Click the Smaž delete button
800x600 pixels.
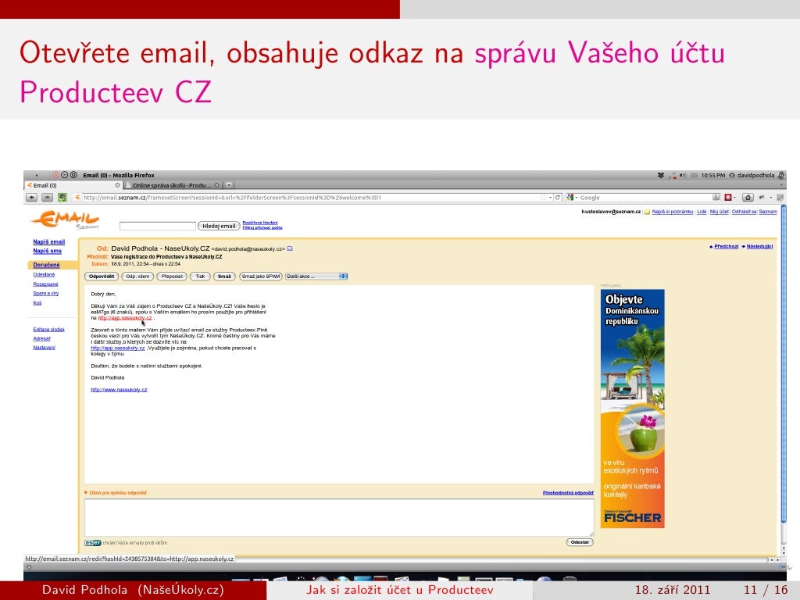(x=224, y=277)
